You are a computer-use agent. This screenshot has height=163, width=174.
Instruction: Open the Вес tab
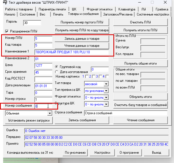pos(44,14)
